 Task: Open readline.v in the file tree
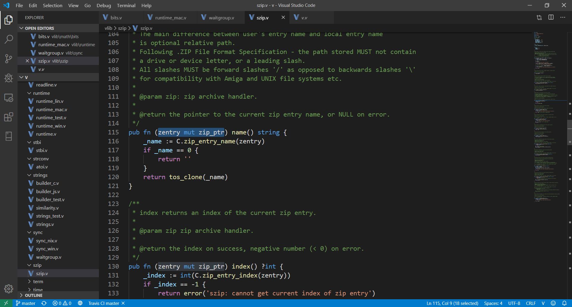click(58, 85)
